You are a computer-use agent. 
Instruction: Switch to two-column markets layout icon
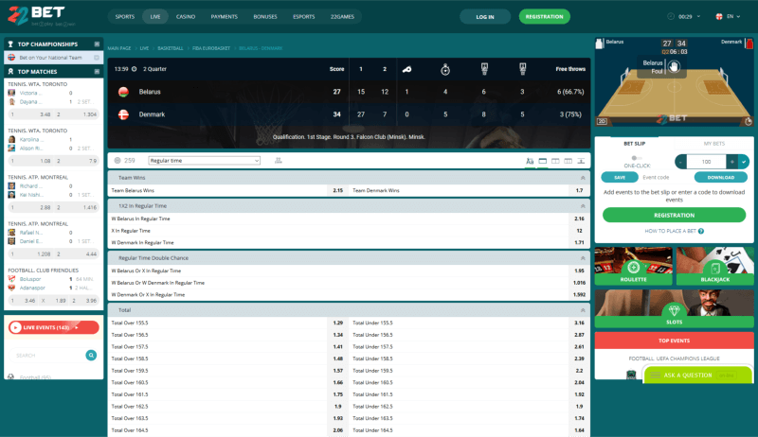(555, 161)
